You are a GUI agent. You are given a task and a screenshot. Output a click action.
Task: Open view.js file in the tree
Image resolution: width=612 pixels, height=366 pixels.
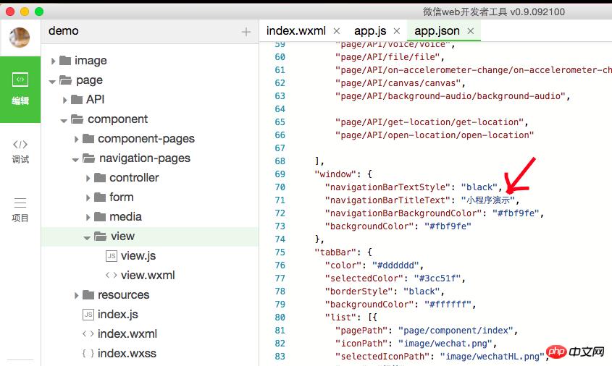[x=138, y=256]
